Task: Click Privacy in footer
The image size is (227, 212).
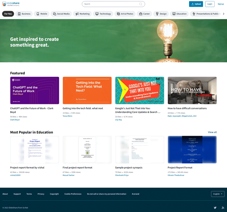Action: point(41,194)
